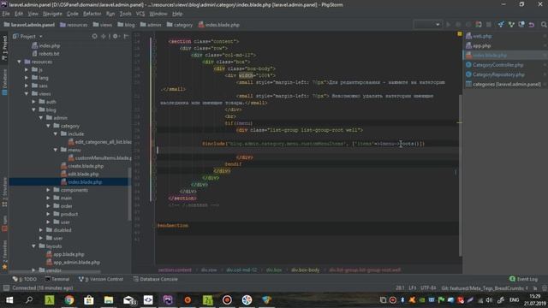Click the locate file target icon in Project panel
Viewport: 548px width, 308px height.
tap(95, 36)
